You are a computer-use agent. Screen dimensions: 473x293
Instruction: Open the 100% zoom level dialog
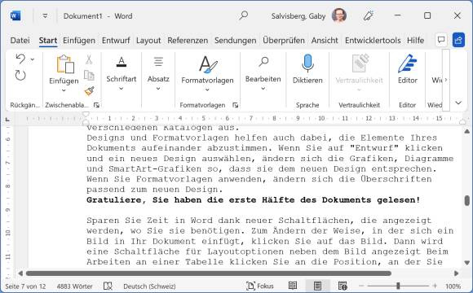coord(453,286)
